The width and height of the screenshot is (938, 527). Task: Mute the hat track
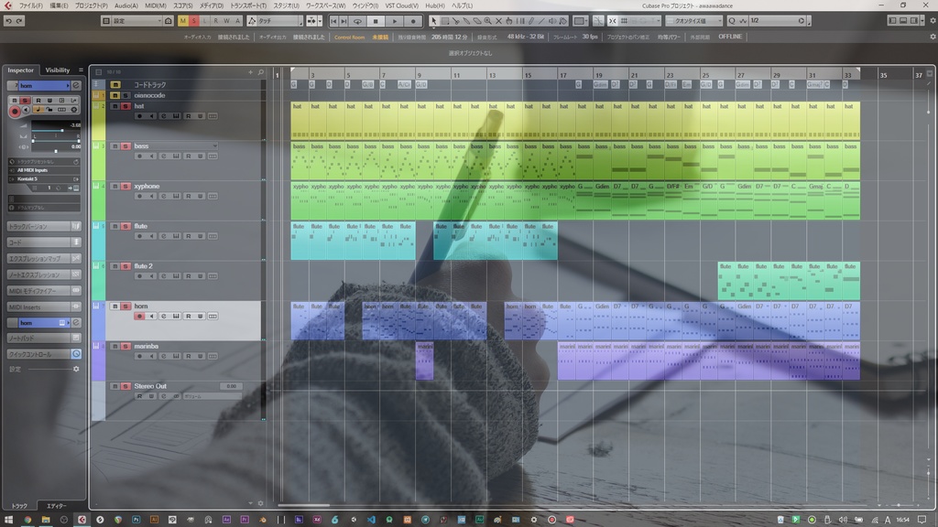(115, 106)
